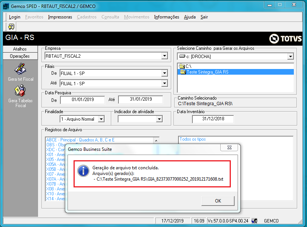Select the ABCE - Principal record row
This screenshot has height=227, width=307.
(x=80, y=140)
